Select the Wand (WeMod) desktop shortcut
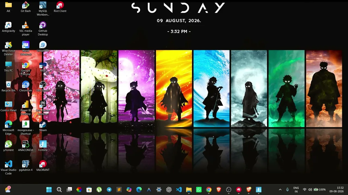348x195 pixels. coord(26,48)
